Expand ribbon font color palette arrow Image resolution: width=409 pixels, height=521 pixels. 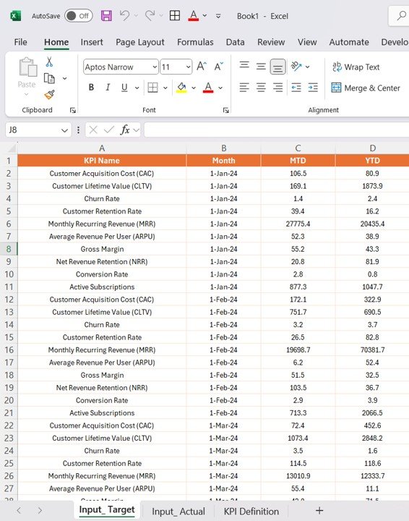(x=220, y=88)
